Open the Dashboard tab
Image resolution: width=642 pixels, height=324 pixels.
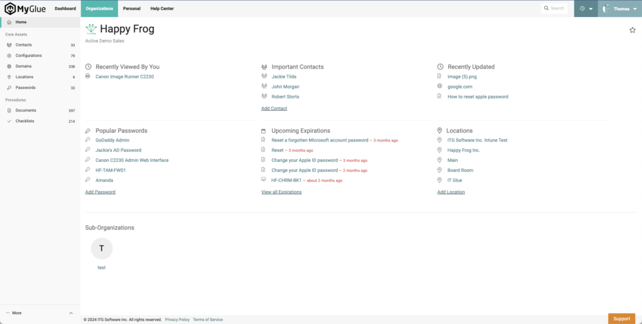tap(65, 9)
